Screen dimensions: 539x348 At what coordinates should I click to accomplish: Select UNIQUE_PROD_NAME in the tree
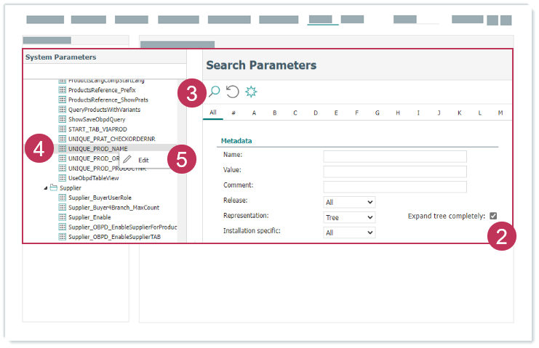[x=97, y=148]
